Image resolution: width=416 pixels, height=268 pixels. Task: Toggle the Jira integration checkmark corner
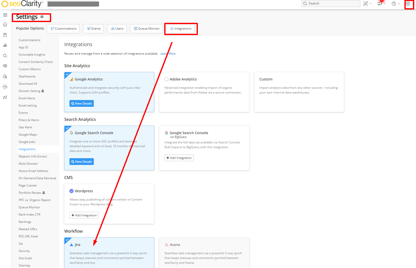(67, 240)
